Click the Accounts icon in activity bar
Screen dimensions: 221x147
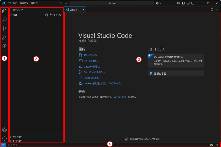point(4,130)
